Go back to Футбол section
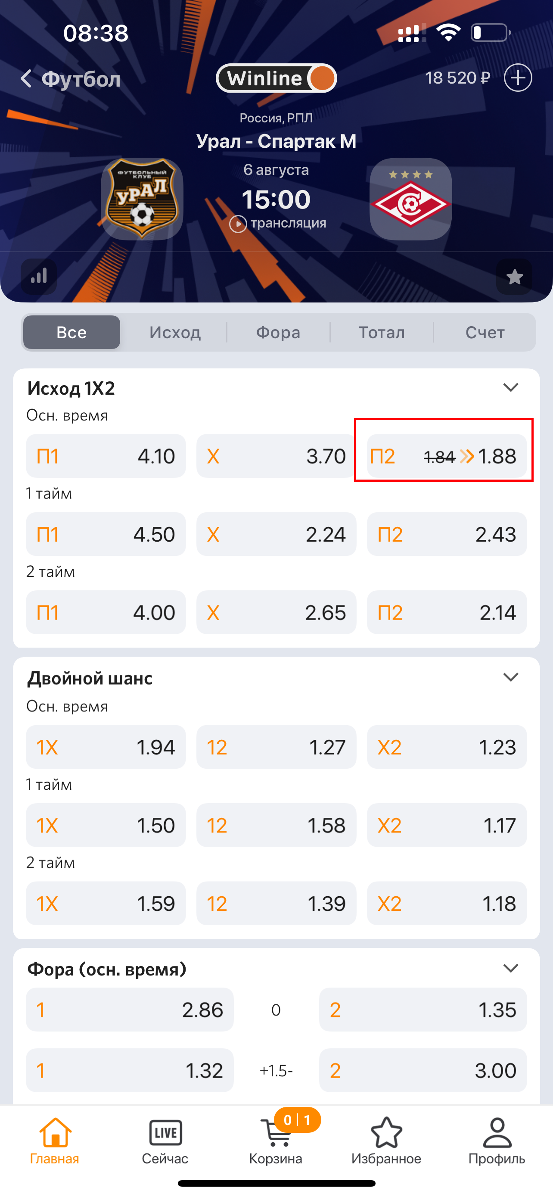 coord(71,78)
